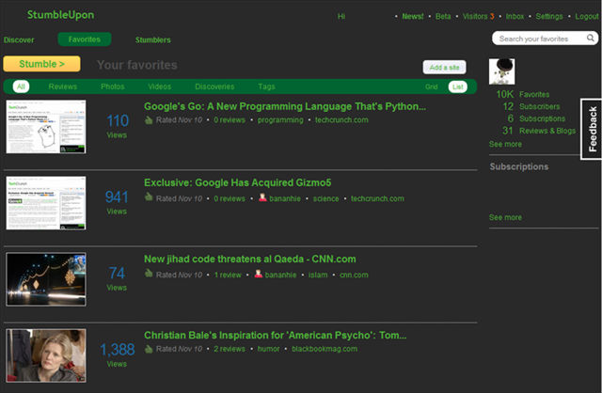This screenshot has width=602, height=393.
Task: Open 6 Subscriptions in sidebar
Action: click(536, 118)
